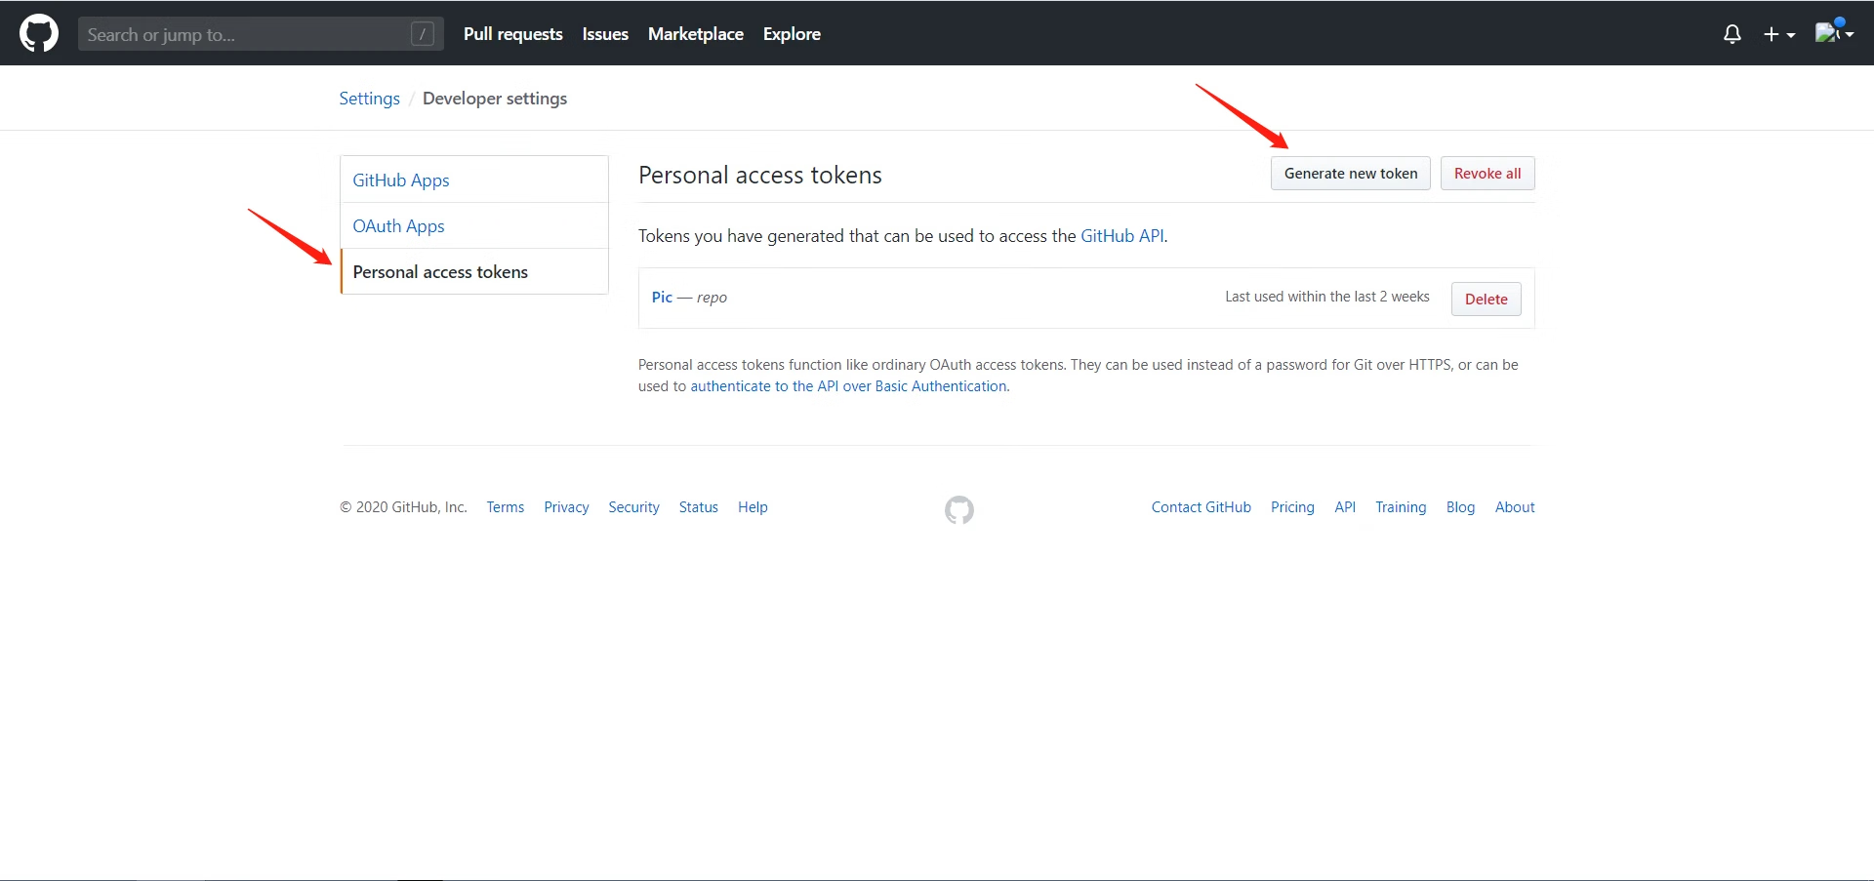Open the user avatar menu

1834,32
